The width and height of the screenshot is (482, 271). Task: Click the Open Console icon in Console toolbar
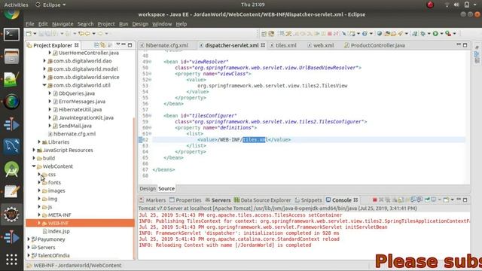tap(447, 200)
